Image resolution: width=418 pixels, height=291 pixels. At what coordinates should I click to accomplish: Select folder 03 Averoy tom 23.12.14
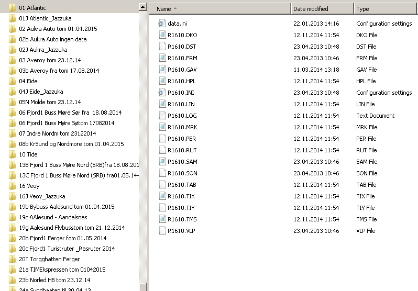(x=50, y=60)
